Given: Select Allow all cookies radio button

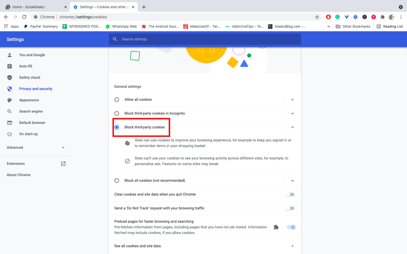Looking at the screenshot, I should tap(117, 100).
